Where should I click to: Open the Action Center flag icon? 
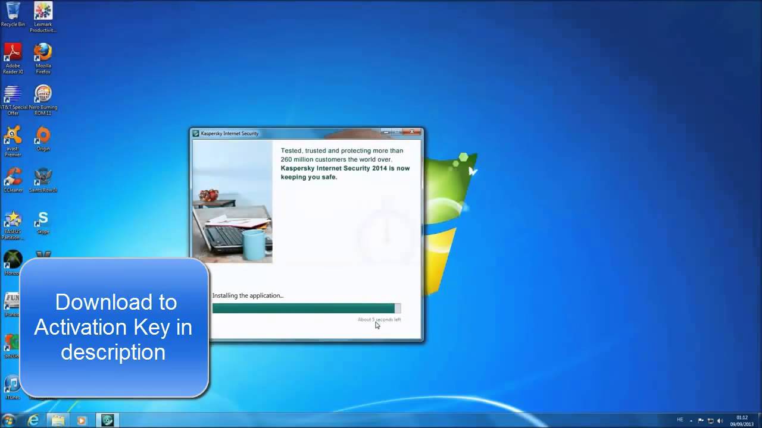[701, 420]
